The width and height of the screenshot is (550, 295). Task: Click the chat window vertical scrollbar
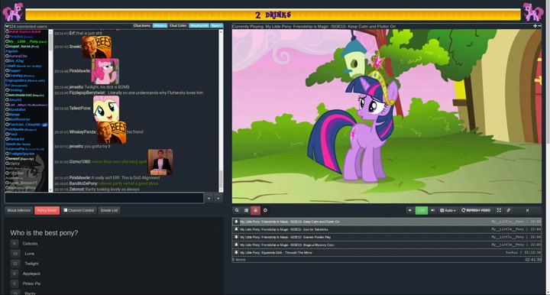(221, 111)
